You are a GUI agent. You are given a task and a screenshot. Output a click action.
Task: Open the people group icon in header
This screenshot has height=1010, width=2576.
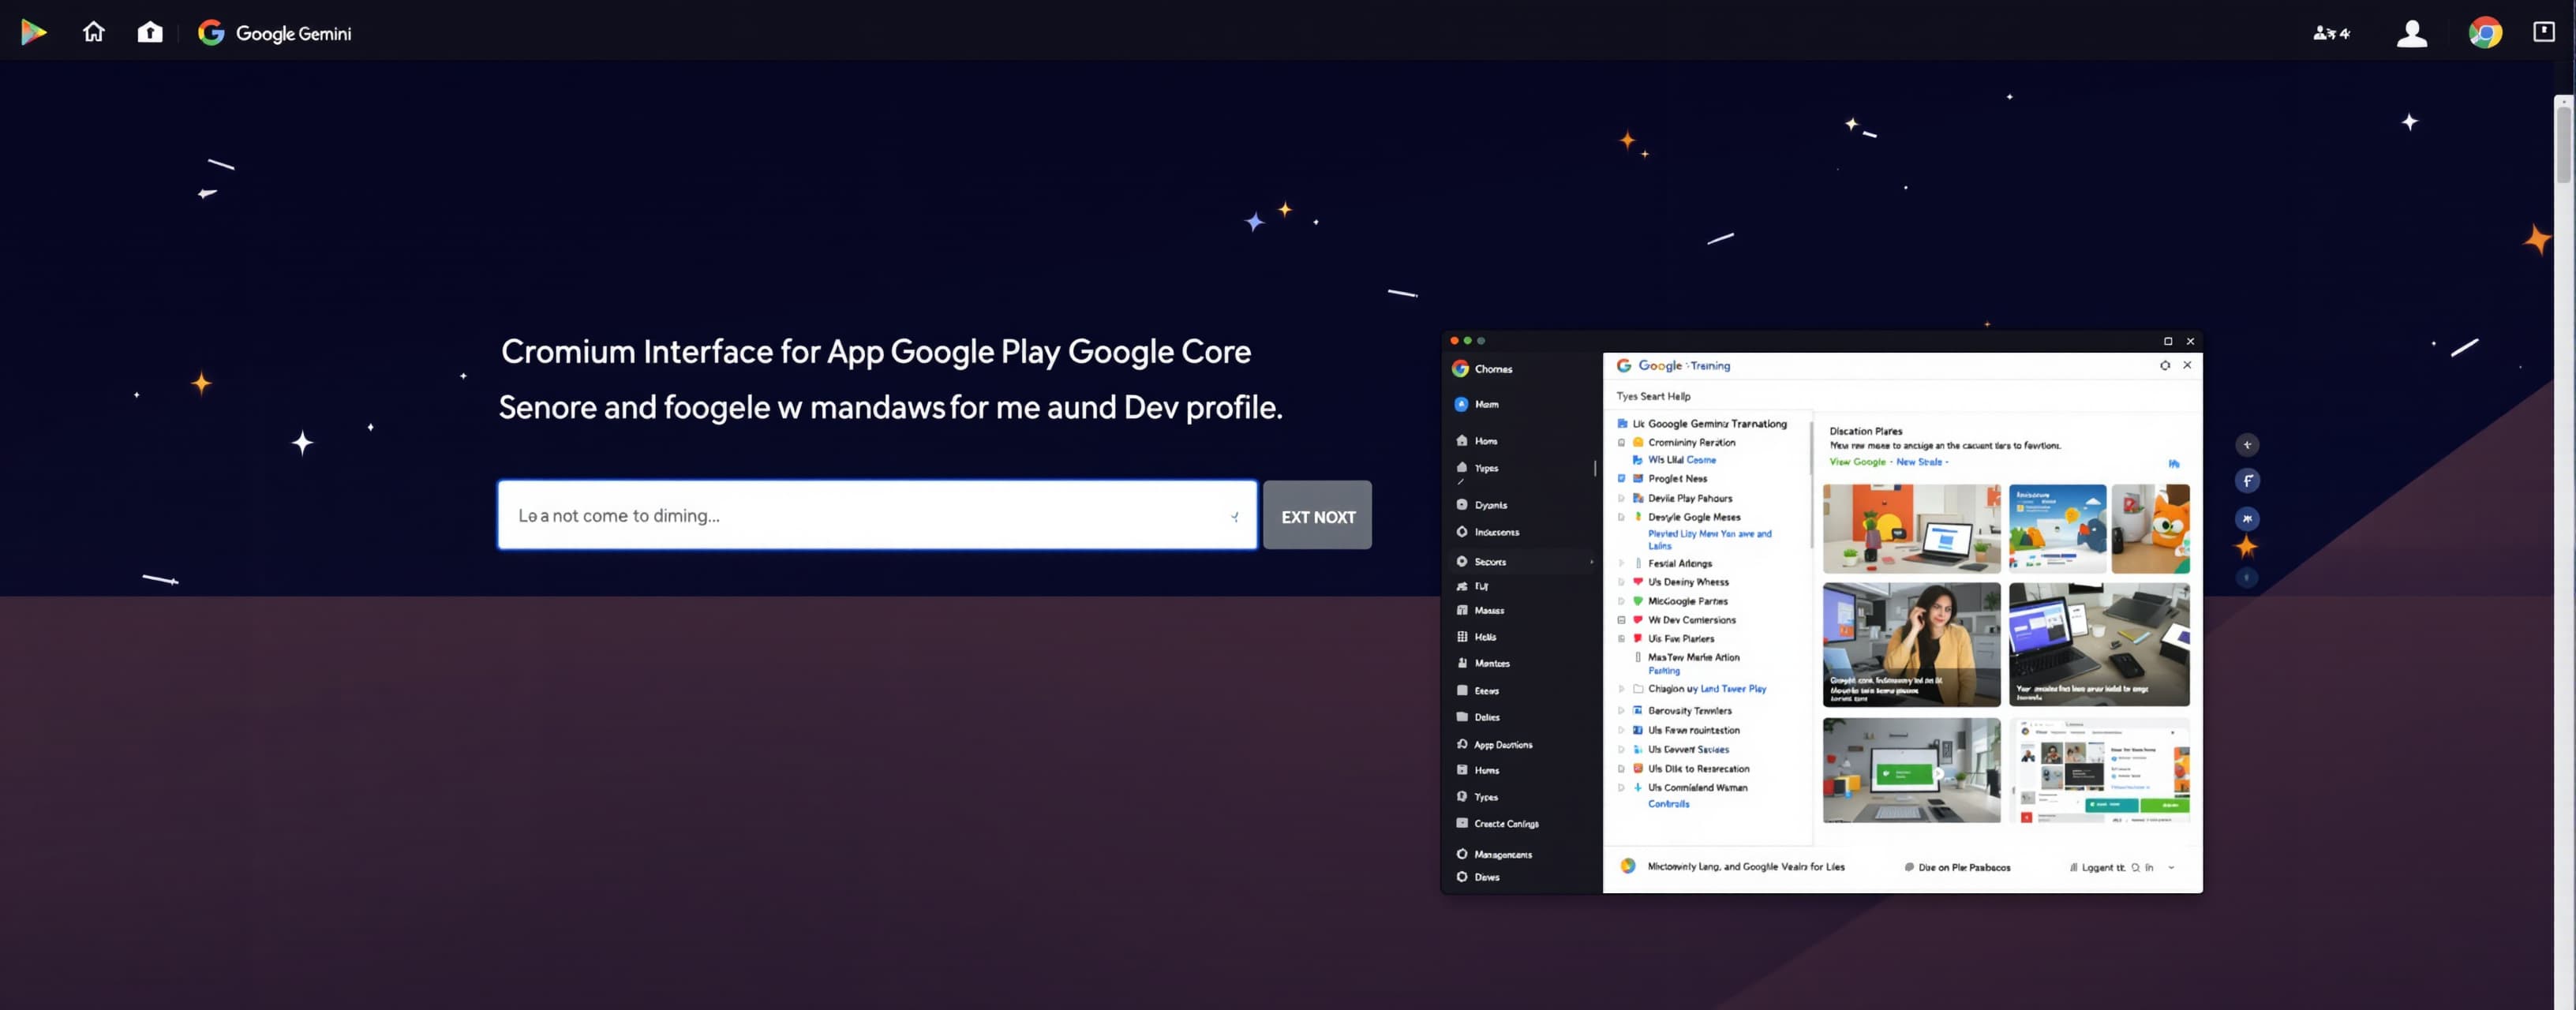tap(2331, 33)
